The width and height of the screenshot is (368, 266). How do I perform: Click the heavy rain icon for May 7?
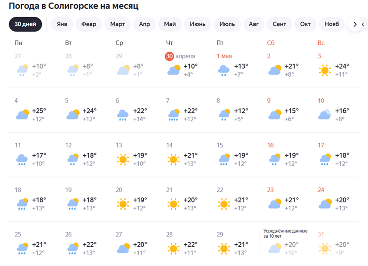click(174, 115)
